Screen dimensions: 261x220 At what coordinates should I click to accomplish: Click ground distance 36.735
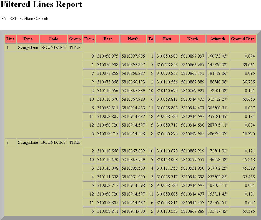(243, 82)
